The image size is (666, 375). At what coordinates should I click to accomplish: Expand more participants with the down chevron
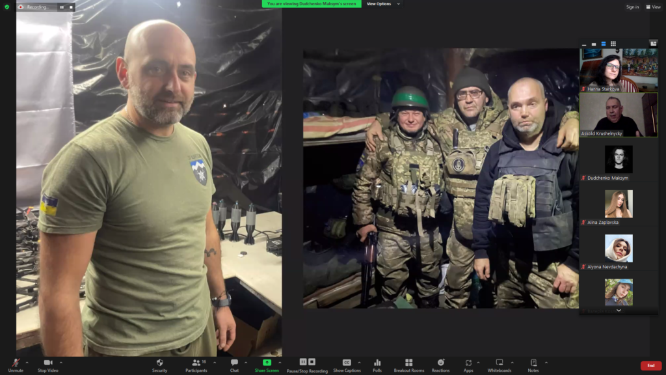[x=619, y=311]
